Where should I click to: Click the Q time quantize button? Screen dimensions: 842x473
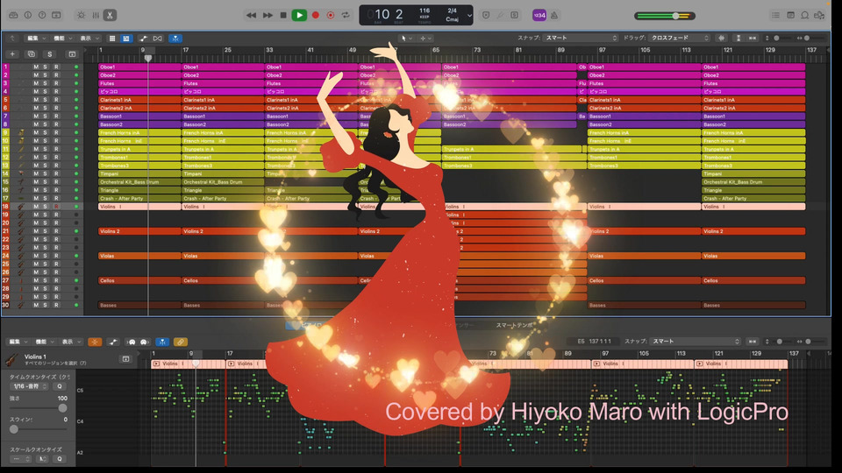pyautogui.click(x=60, y=385)
